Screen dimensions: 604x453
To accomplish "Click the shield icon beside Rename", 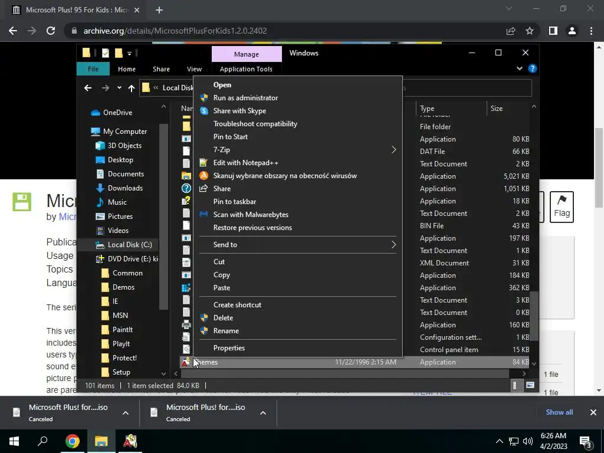I will point(203,331).
